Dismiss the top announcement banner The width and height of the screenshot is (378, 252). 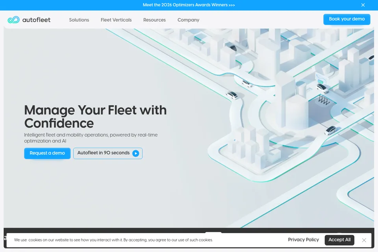click(363, 5)
